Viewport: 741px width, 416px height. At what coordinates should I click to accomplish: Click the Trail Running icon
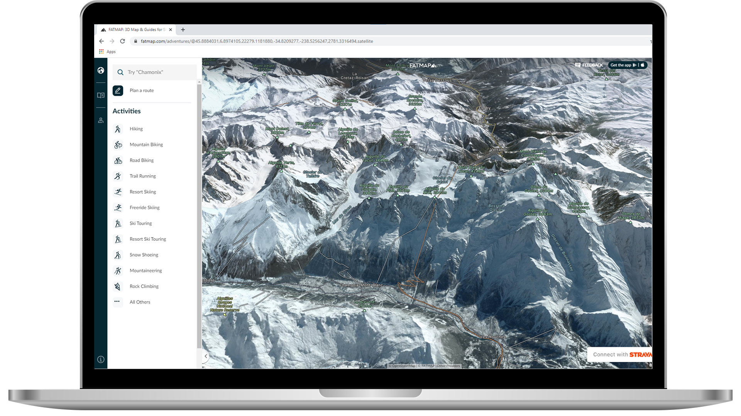point(118,176)
